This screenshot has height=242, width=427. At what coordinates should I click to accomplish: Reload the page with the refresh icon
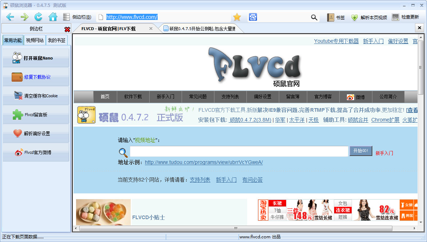click(38, 17)
